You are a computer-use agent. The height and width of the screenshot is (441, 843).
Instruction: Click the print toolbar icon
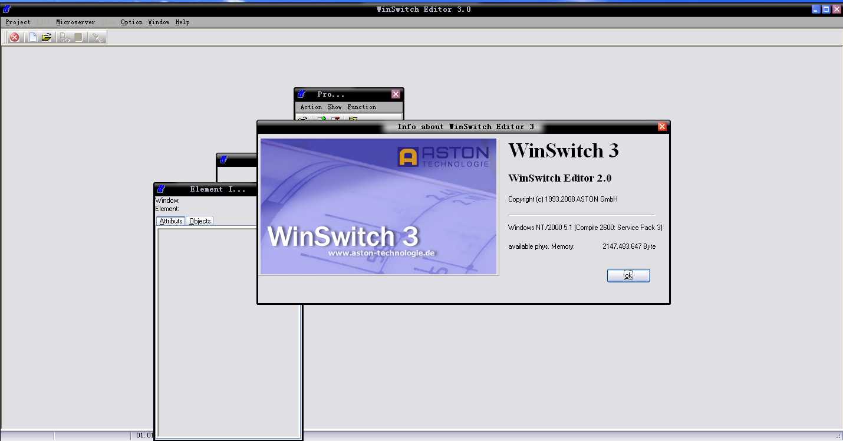[x=63, y=37]
